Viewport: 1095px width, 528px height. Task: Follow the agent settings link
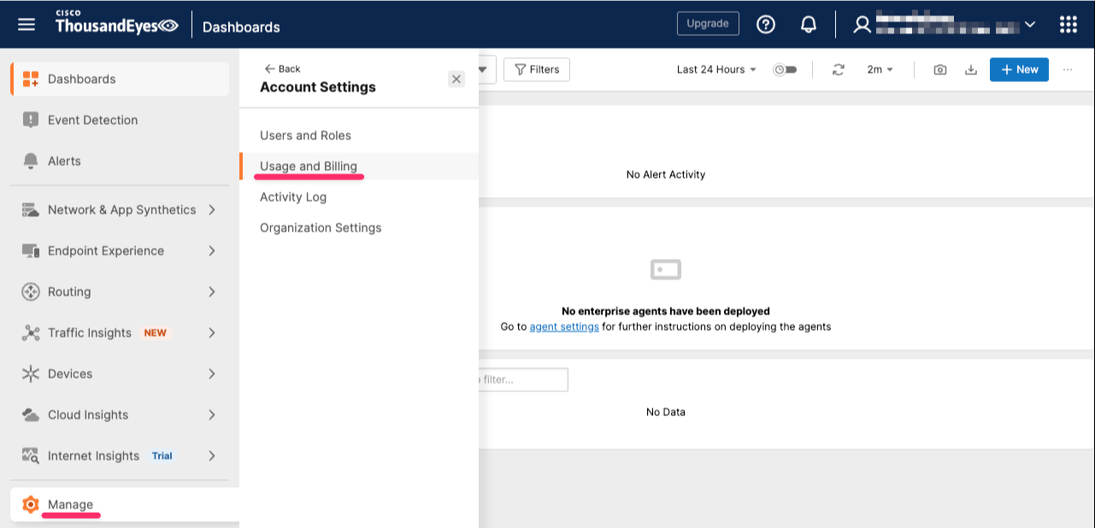[564, 327]
